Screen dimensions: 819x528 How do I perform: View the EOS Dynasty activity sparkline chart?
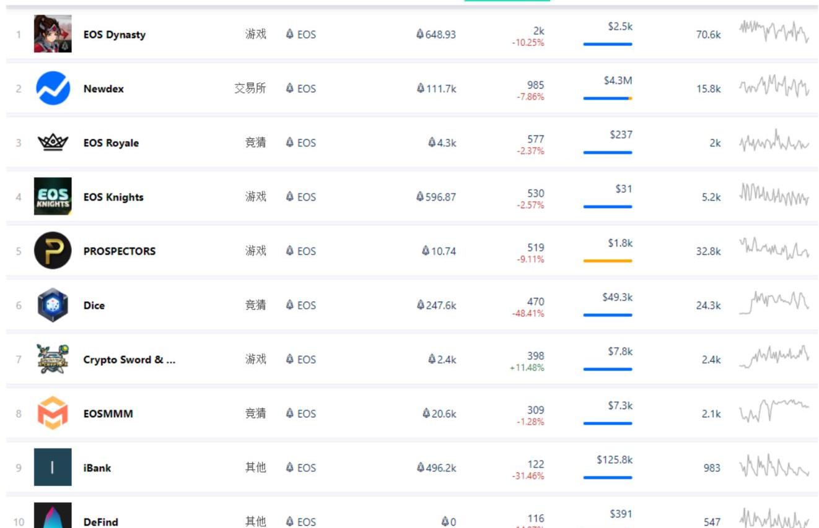pyautogui.click(x=774, y=32)
